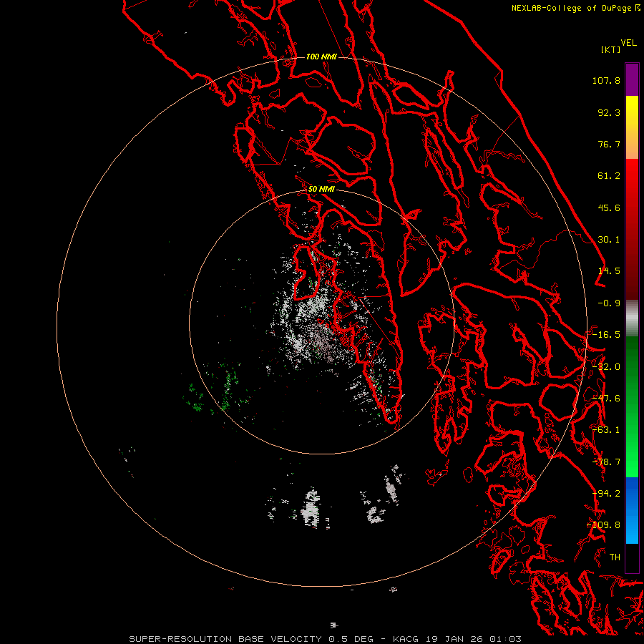
Task: Click the 14.5 velocity scale value
Action: 609,271
